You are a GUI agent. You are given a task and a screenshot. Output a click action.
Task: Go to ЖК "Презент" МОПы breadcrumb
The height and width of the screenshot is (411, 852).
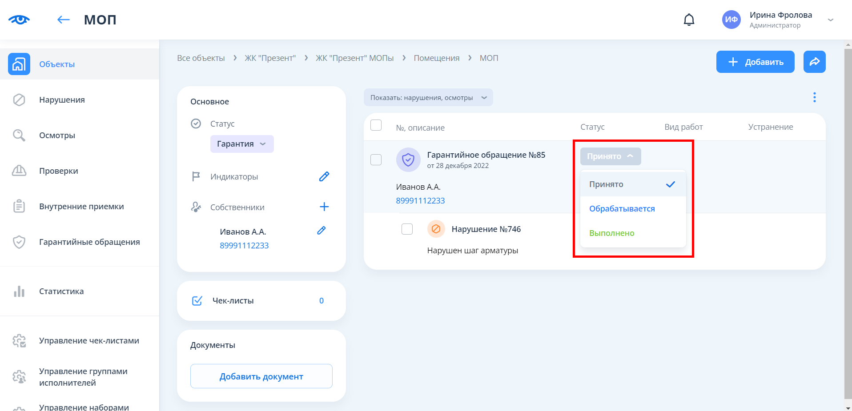[354, 58]
